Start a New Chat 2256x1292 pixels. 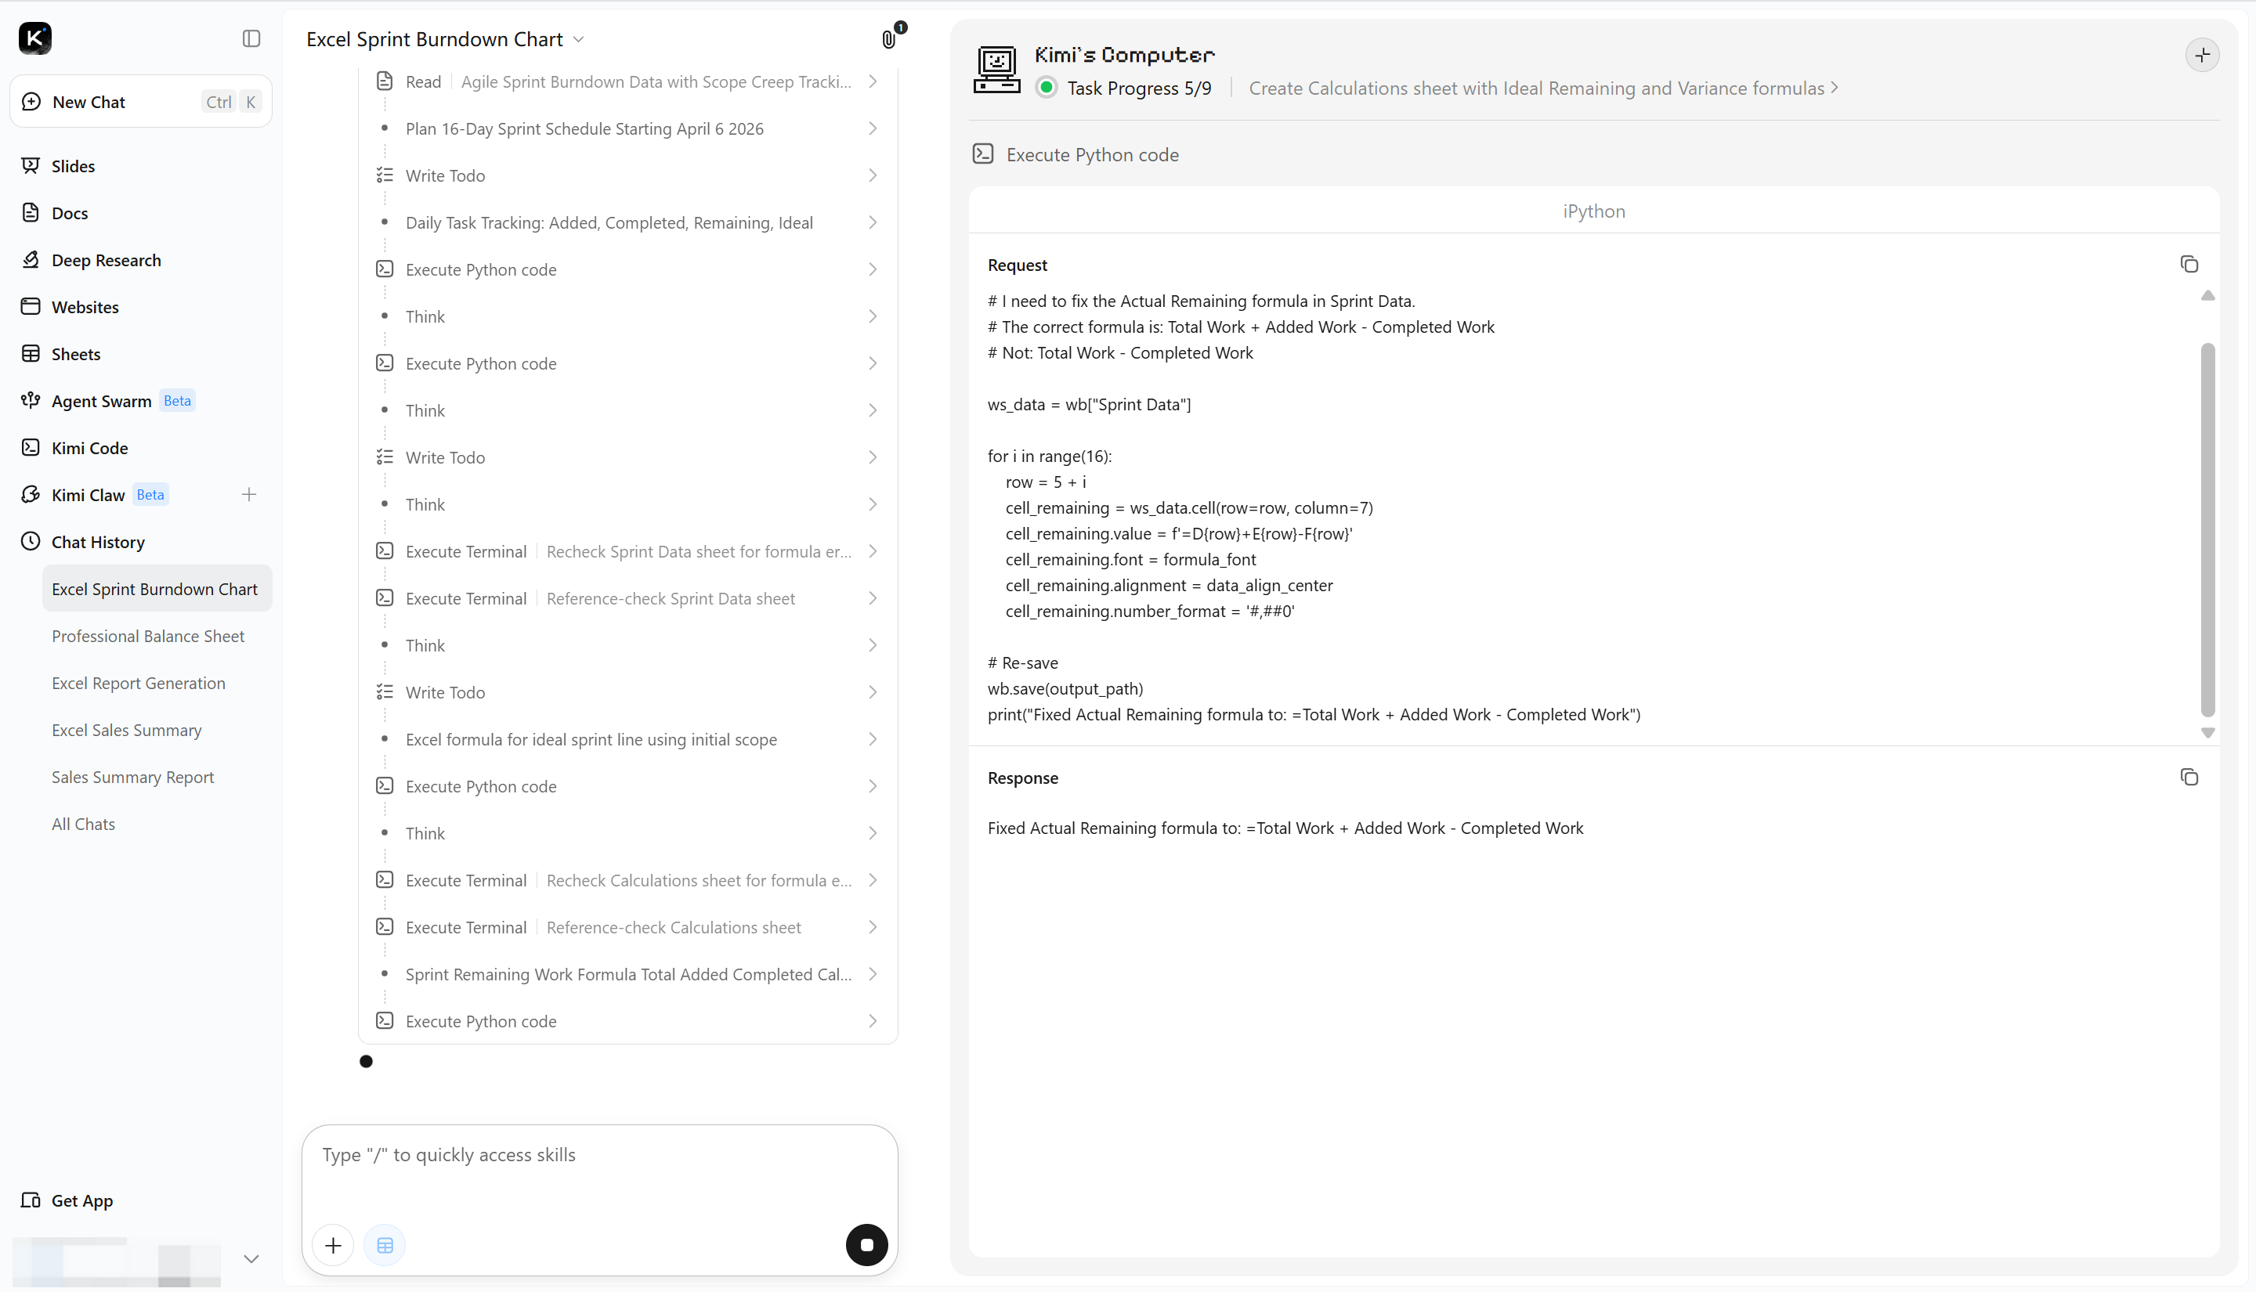click(x=141, y=101)
